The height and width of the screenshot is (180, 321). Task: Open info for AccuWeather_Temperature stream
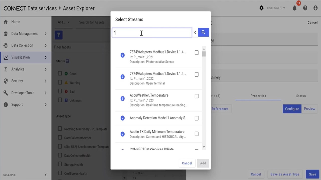coord(123,98)
